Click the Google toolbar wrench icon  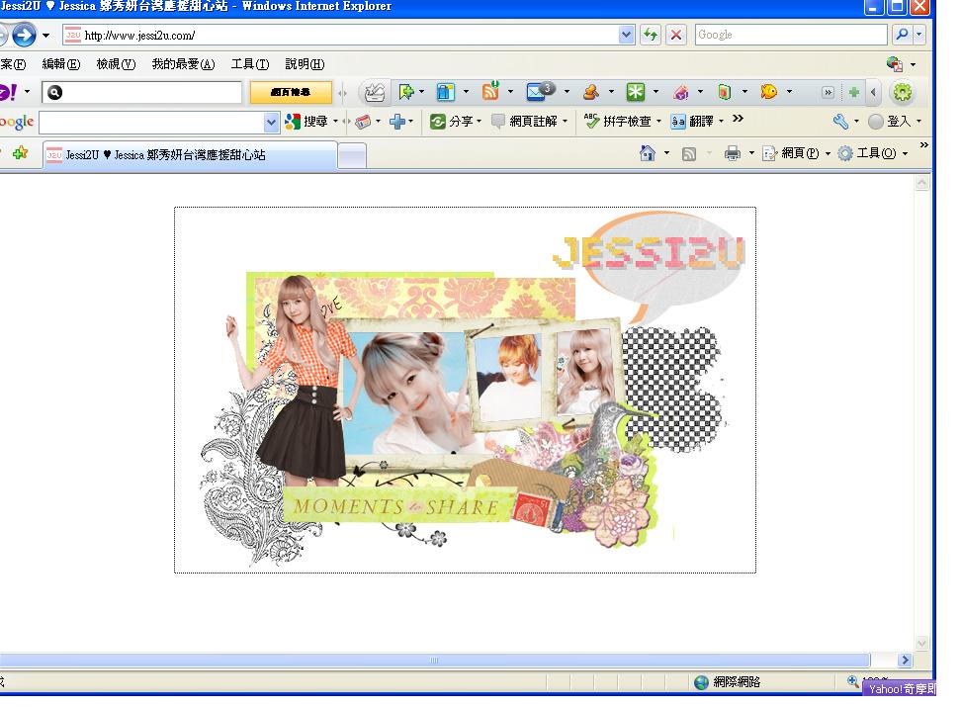click(840, 122)
